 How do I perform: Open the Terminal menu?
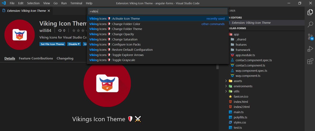click(76, 3)
